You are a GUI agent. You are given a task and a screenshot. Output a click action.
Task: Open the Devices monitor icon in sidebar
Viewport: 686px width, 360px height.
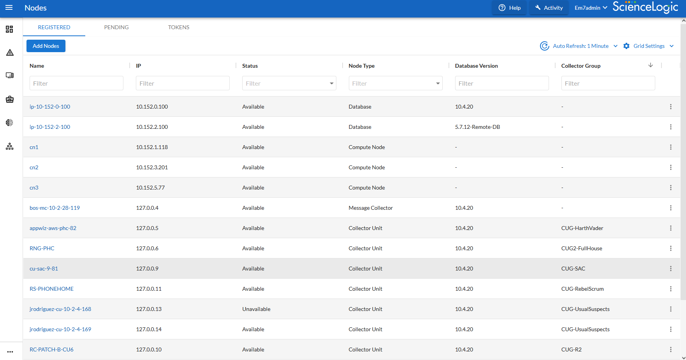10,76
